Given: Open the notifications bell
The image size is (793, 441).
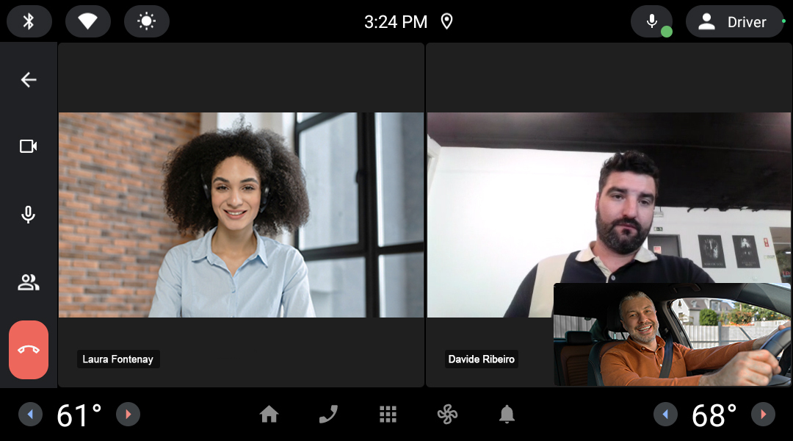Looking at the screenshot, I should point(507,415).
